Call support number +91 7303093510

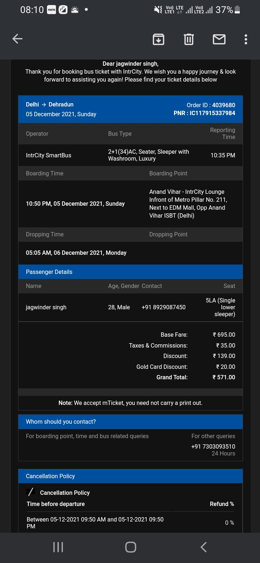pyautogui.click(x=213, y=446)
